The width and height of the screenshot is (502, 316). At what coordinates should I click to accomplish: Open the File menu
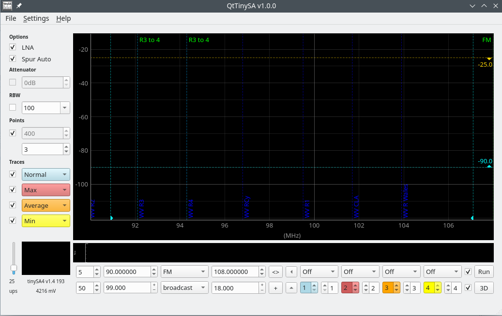click(11, 18)
